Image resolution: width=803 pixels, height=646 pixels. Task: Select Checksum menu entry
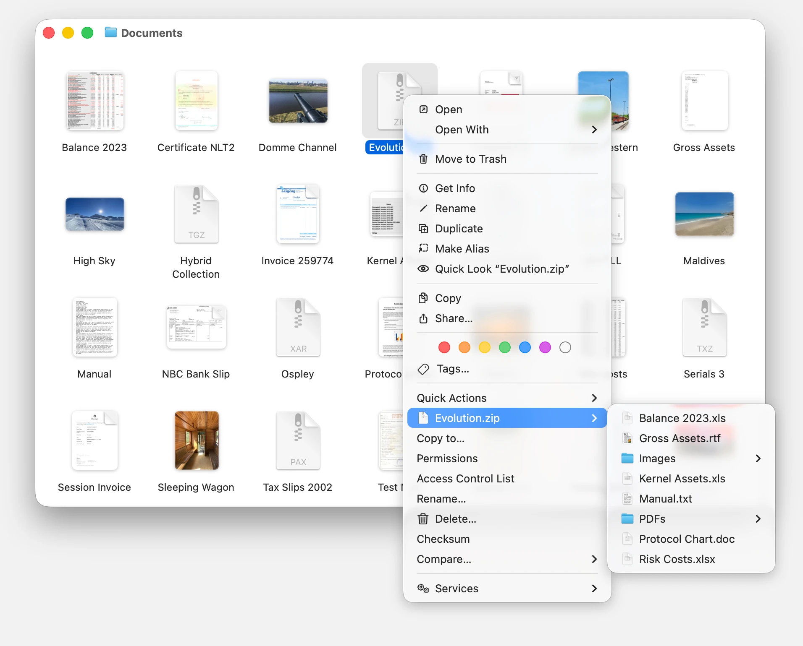pos(507,539)
